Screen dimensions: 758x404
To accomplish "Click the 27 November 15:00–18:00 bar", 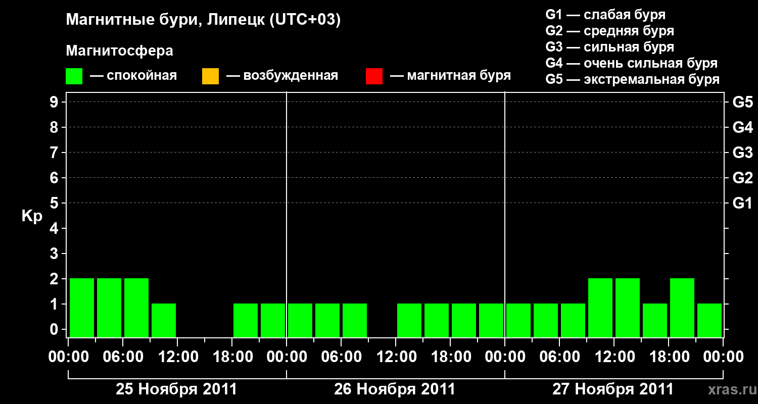I will (x=655, y=320).
